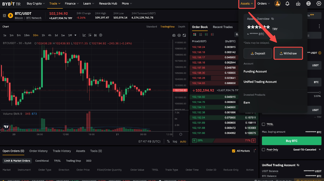Select the 1h chart timeframe

[43, 35]
